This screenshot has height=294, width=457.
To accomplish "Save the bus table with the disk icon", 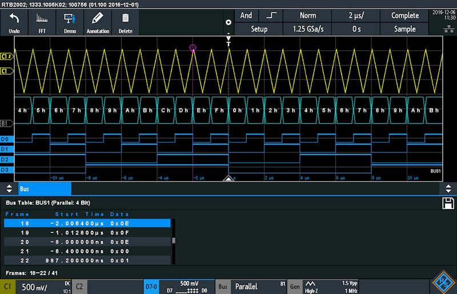I will [448, 203].
